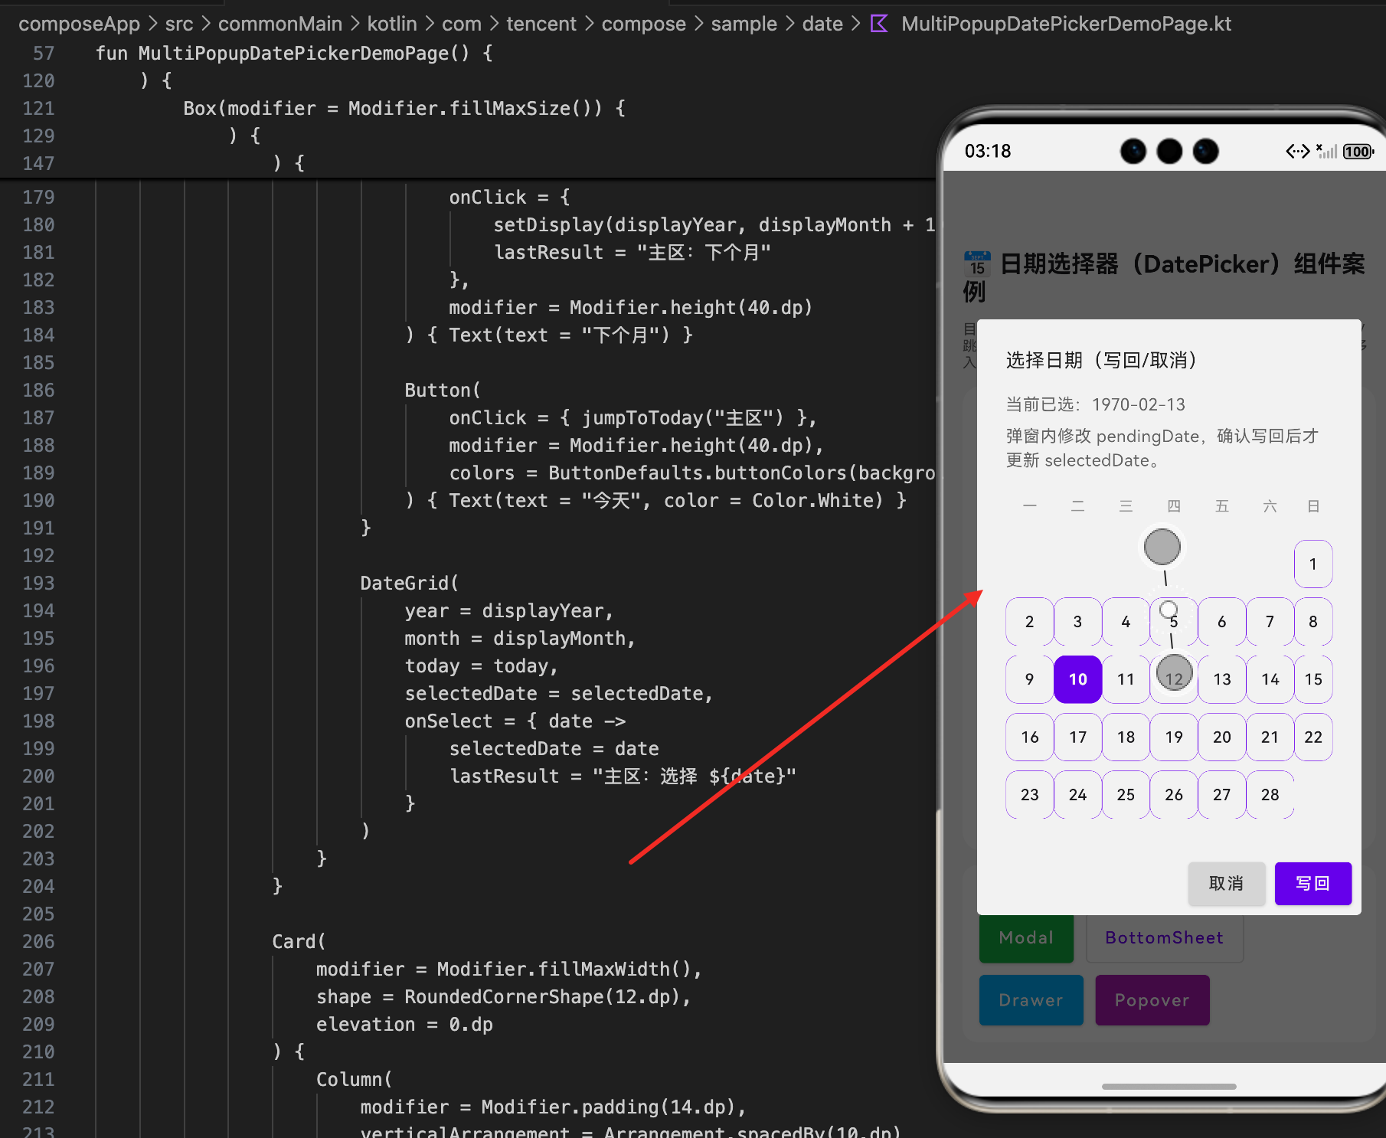
Task: Open tencent breadcrumb segment
Action: (541, 24)
